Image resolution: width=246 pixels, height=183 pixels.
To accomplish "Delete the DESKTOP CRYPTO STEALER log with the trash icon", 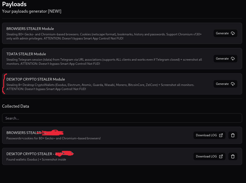I will 233,156.
